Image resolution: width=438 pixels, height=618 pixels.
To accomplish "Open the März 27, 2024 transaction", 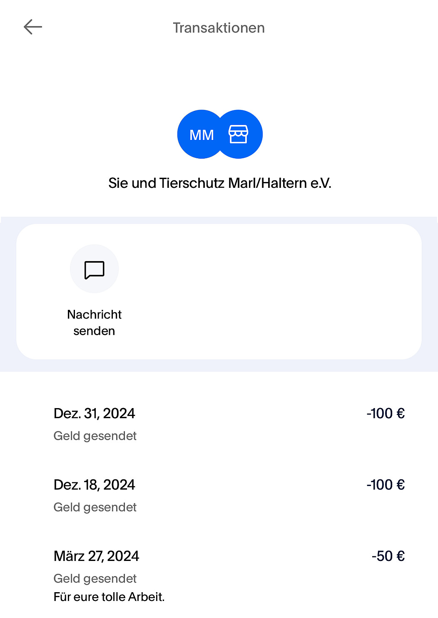I will pos(96,556).
